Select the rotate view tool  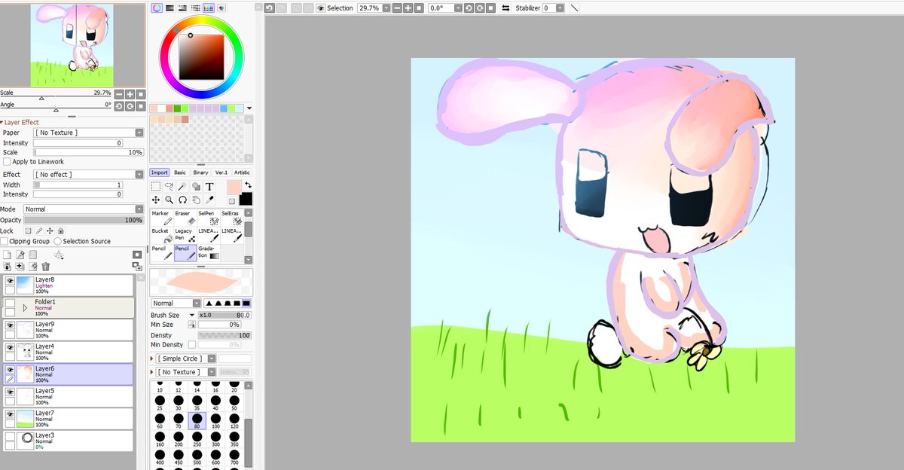[182, 200]
